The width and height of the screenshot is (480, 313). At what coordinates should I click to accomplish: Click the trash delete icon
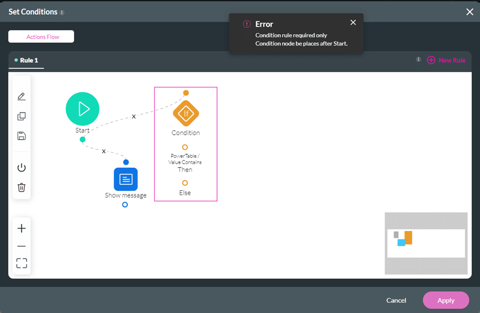pos(21,187)
